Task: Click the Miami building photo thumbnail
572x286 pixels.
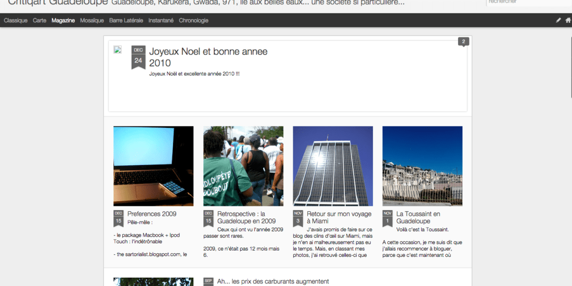Action: pyautogui.click(x=333, y=166)
